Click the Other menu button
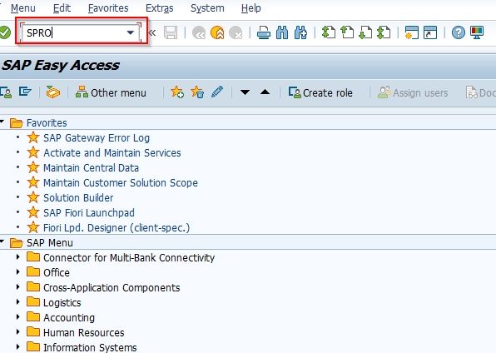Viewport: 496px width, 353px height. point(111,92)
